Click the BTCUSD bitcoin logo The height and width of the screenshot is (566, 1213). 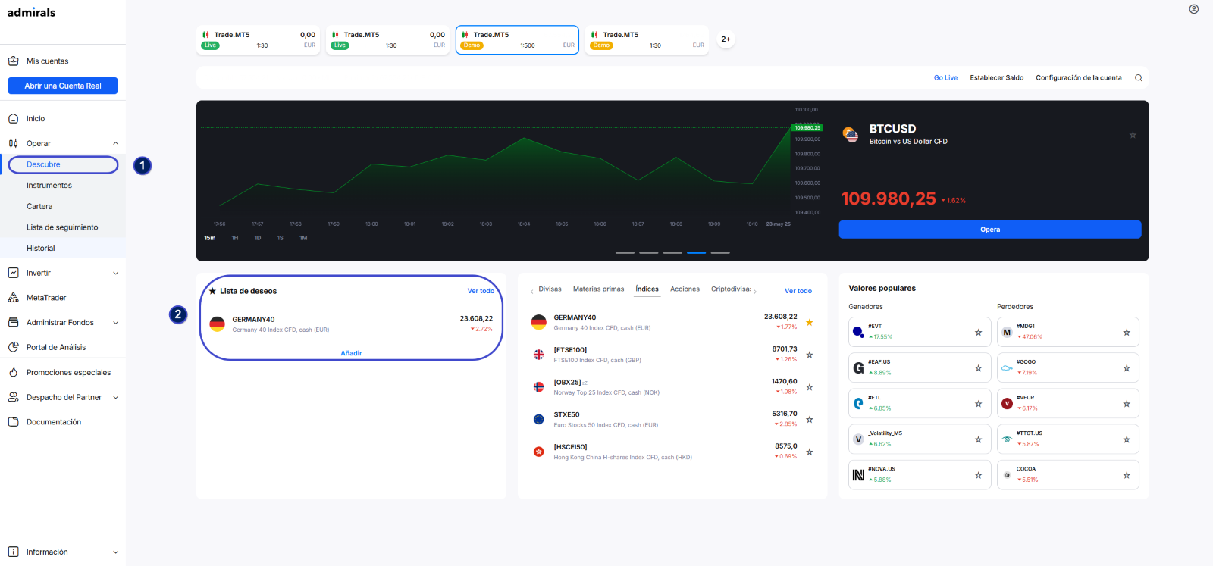(x=851, y=135)
